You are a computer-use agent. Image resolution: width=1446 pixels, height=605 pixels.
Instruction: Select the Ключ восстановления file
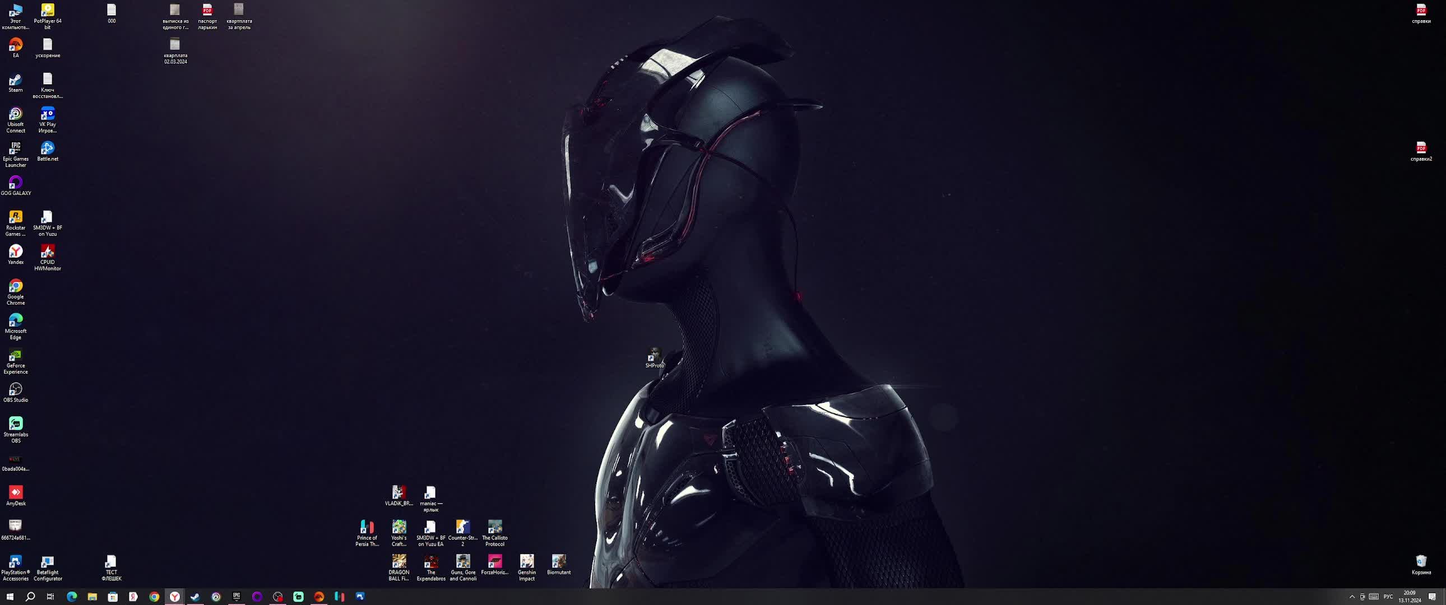[x=48, y=86]
